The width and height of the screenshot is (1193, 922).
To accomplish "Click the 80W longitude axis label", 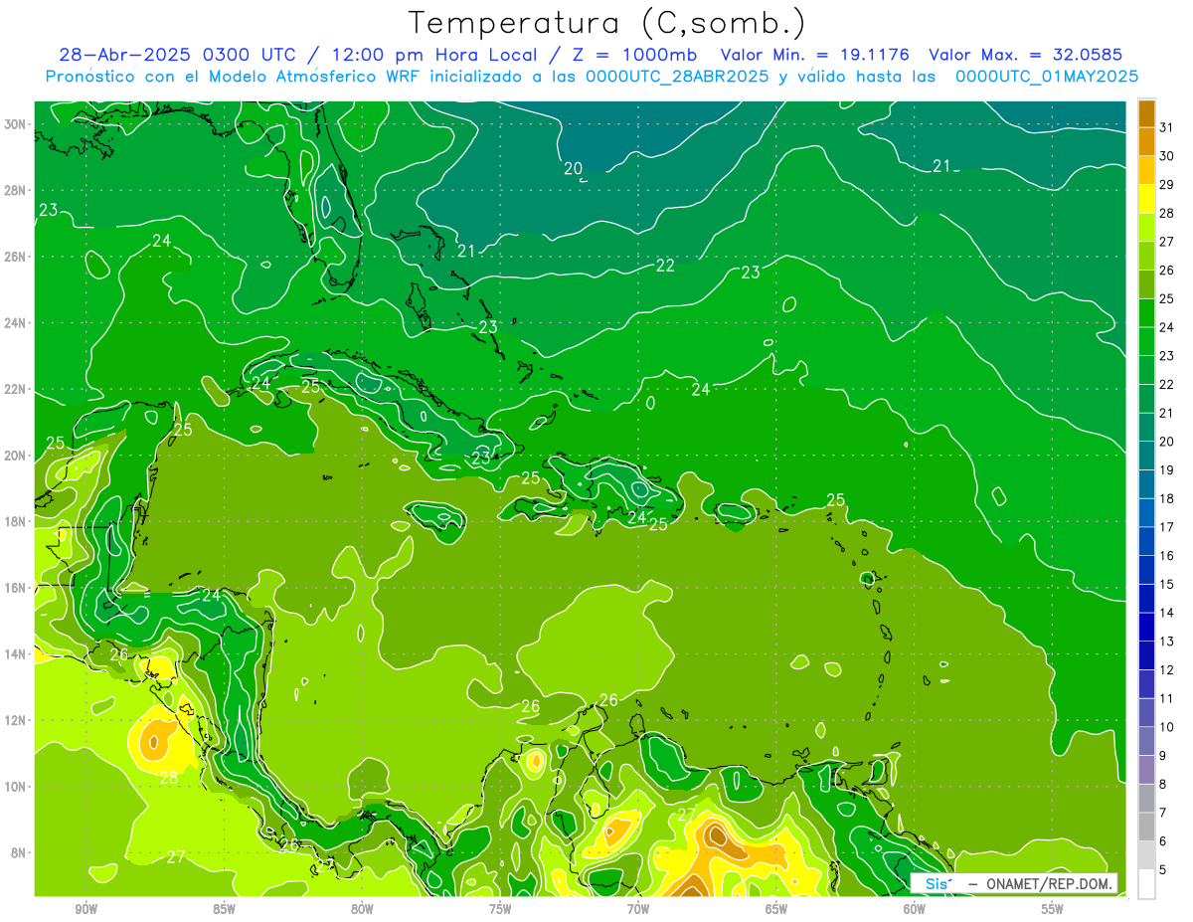I will click(x=362, y=909).
